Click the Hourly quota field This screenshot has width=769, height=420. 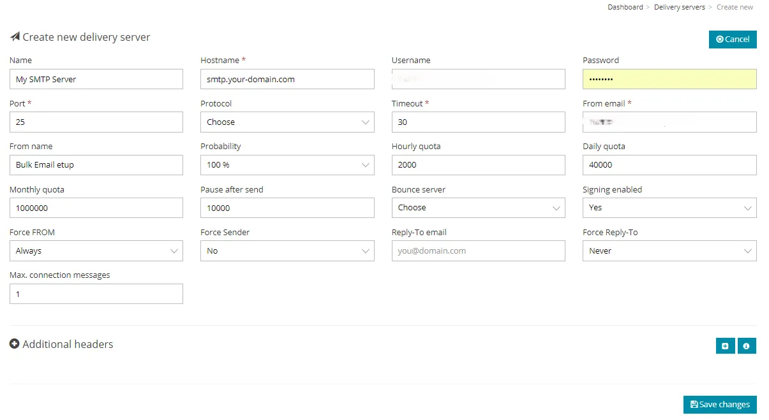478,165
